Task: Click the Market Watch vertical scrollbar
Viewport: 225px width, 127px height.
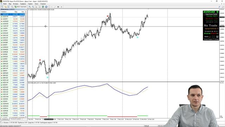Action: (26, 64)
